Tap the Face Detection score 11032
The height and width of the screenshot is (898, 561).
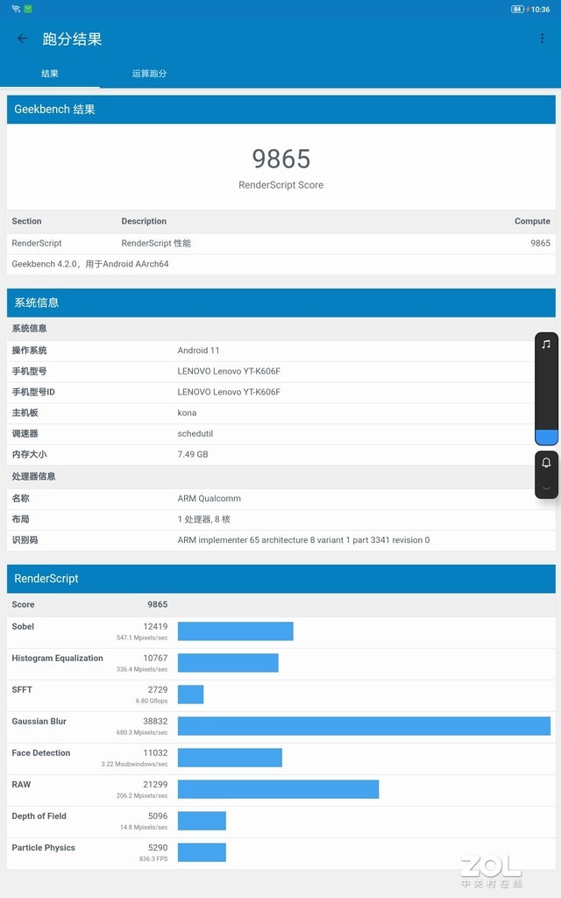coord(155,752)
